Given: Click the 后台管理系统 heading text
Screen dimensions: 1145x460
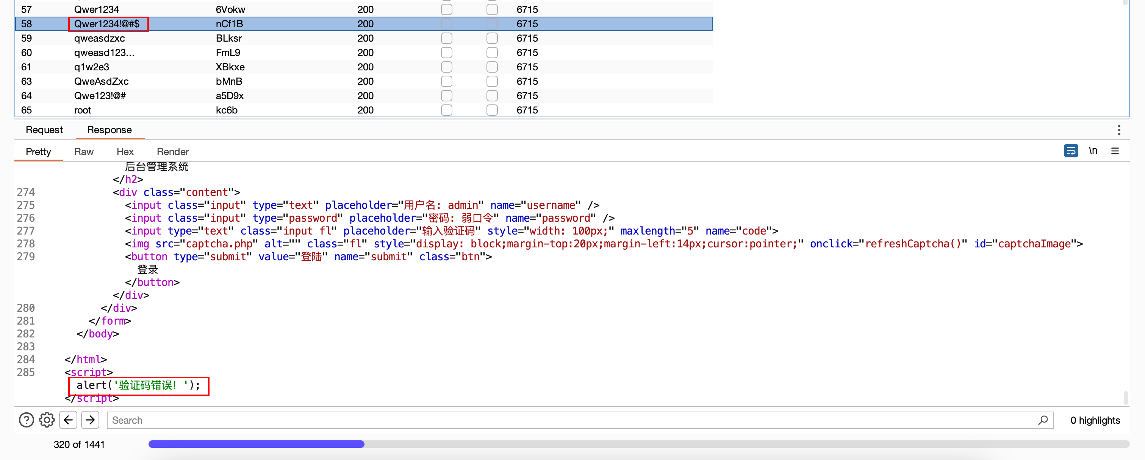Looking at the screenshot, I should click(156, 166).
